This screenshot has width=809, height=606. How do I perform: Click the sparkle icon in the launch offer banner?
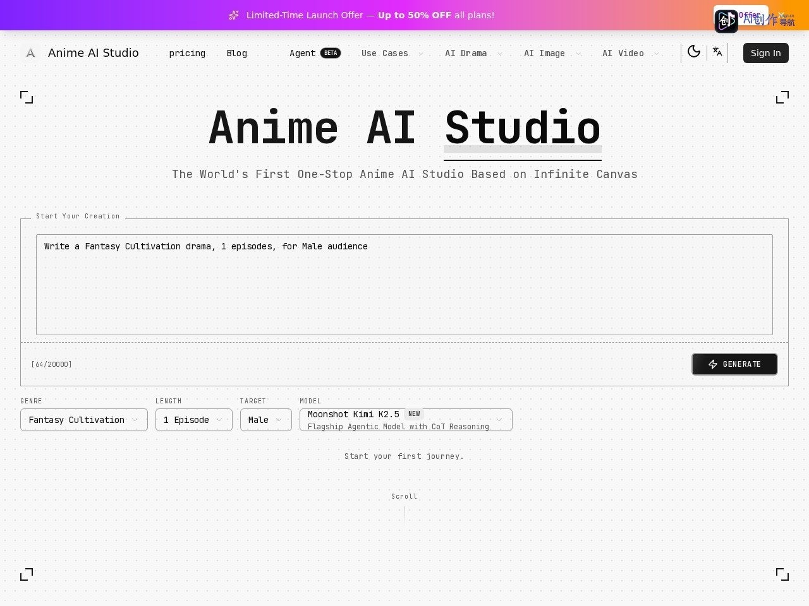(234, 15)
